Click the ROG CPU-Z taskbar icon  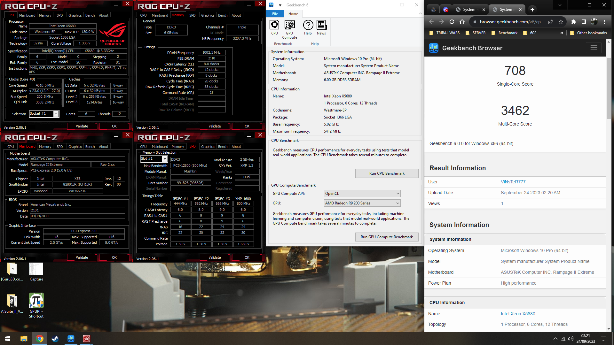click(x=86, y=339)
